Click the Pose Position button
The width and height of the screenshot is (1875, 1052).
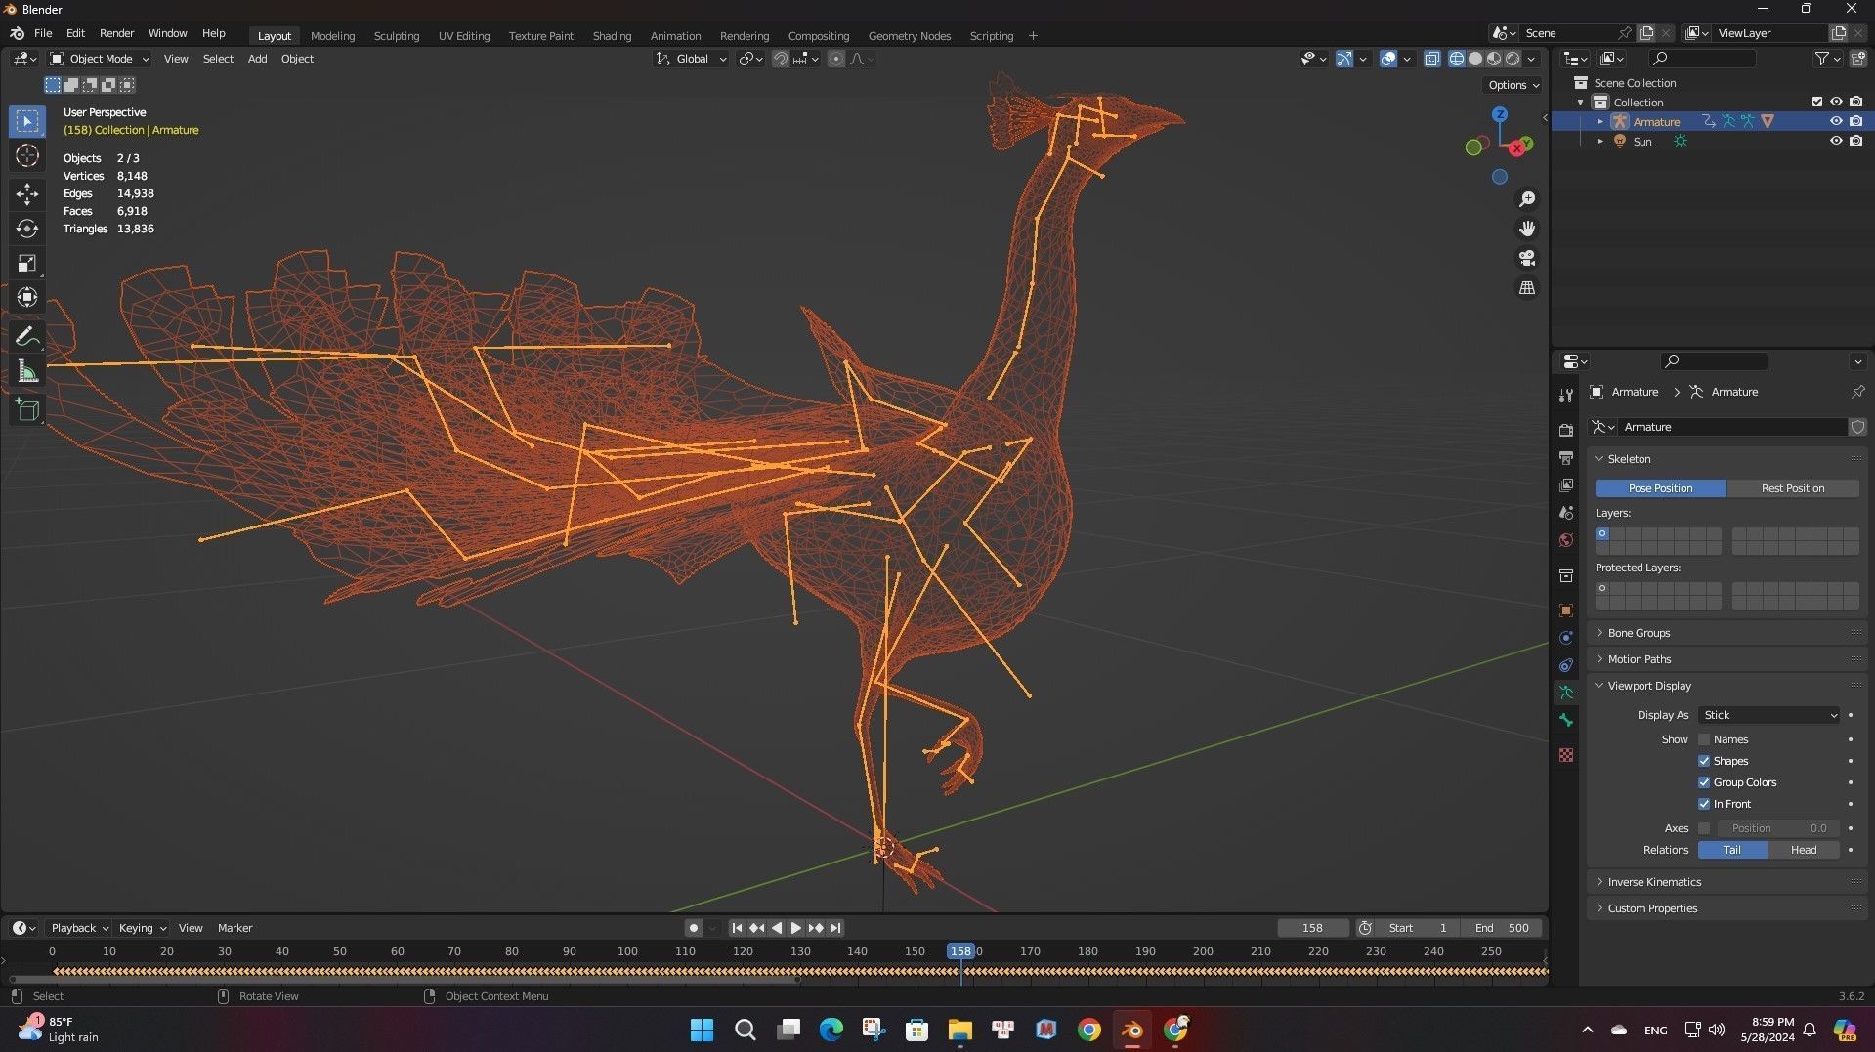point(1660,488)
